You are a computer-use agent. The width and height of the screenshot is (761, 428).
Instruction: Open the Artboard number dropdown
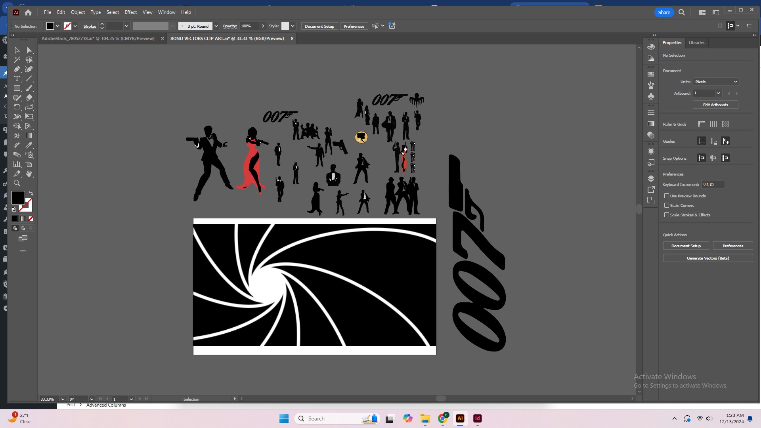click(718, 93)
